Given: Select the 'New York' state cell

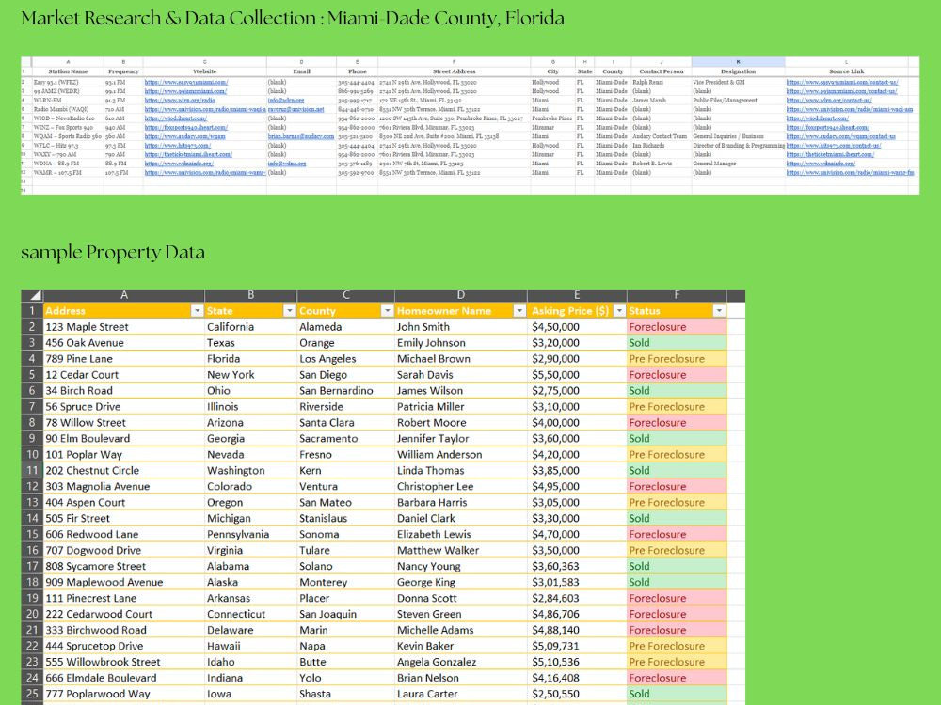Looking at the screenshot, I should coord(251,375).
